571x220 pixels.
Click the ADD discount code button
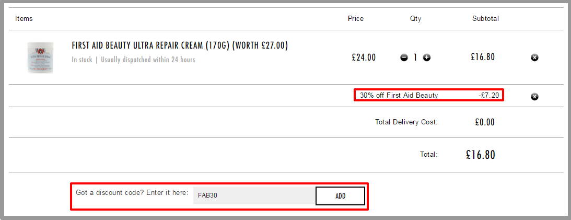coord(340,196)
